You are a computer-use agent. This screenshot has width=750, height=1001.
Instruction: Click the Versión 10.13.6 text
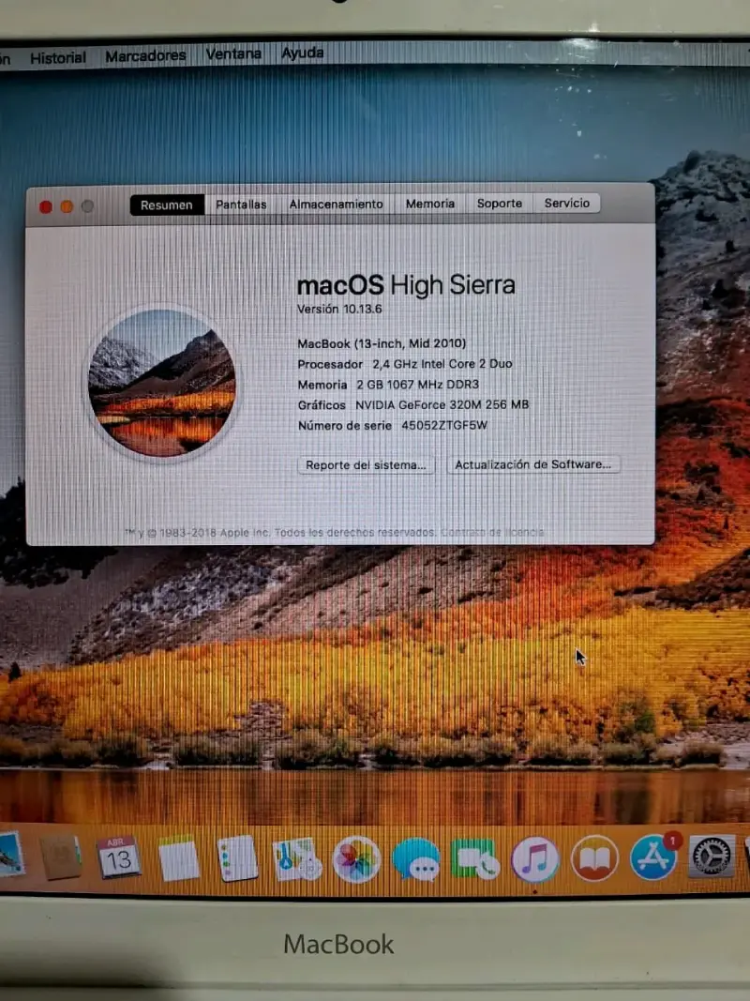(339, 309)
